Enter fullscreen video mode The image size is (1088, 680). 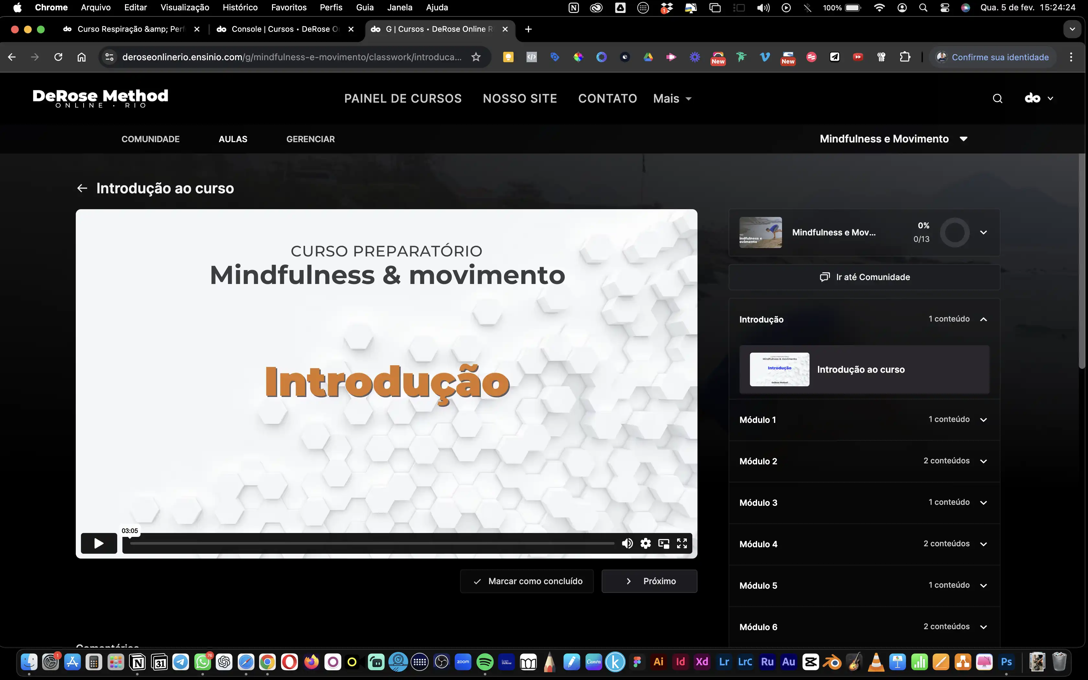[x=682, y=543]
